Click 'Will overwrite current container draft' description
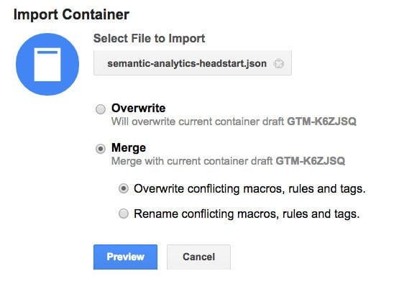394x284 pixels. click(198, 122)
